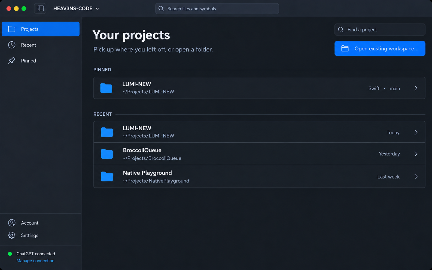
Task: Close the window with the red button
Action: coord(9,8)
